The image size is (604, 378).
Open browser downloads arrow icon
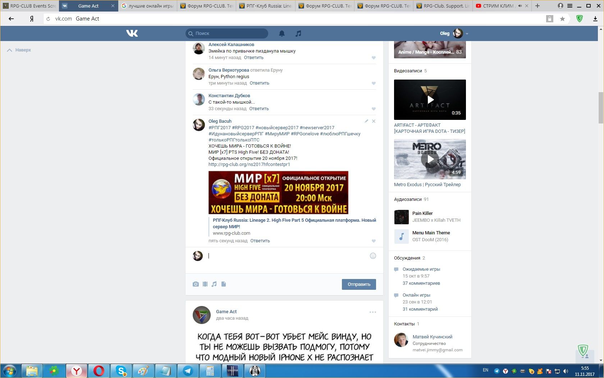pos(595,19)
